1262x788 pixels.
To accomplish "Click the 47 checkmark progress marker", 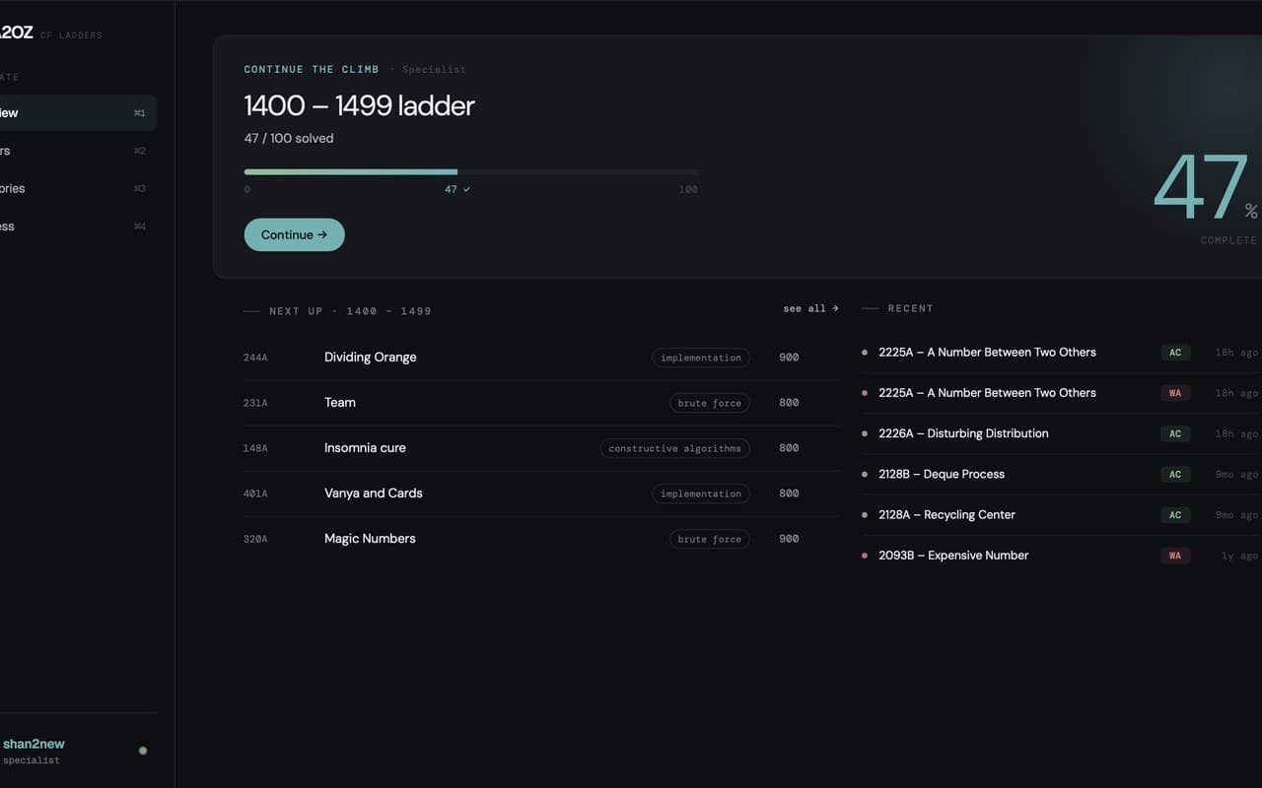I will (x=457, y=189).
